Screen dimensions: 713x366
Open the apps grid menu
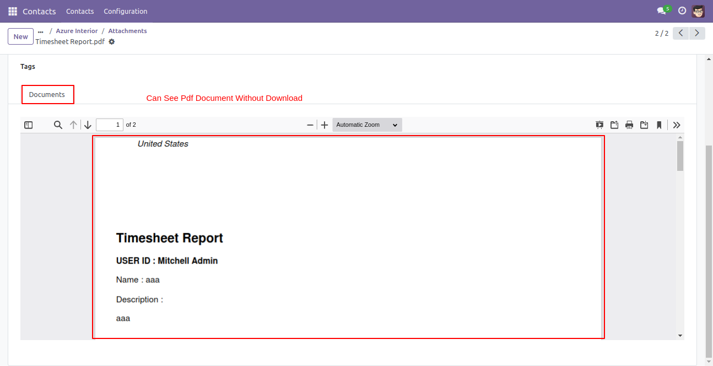click(13, 11)
